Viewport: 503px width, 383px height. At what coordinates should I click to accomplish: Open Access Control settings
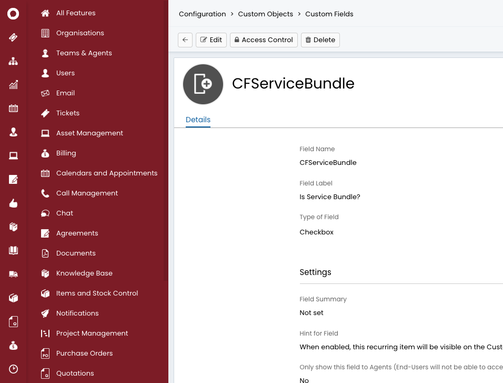(x=264, y=40)
